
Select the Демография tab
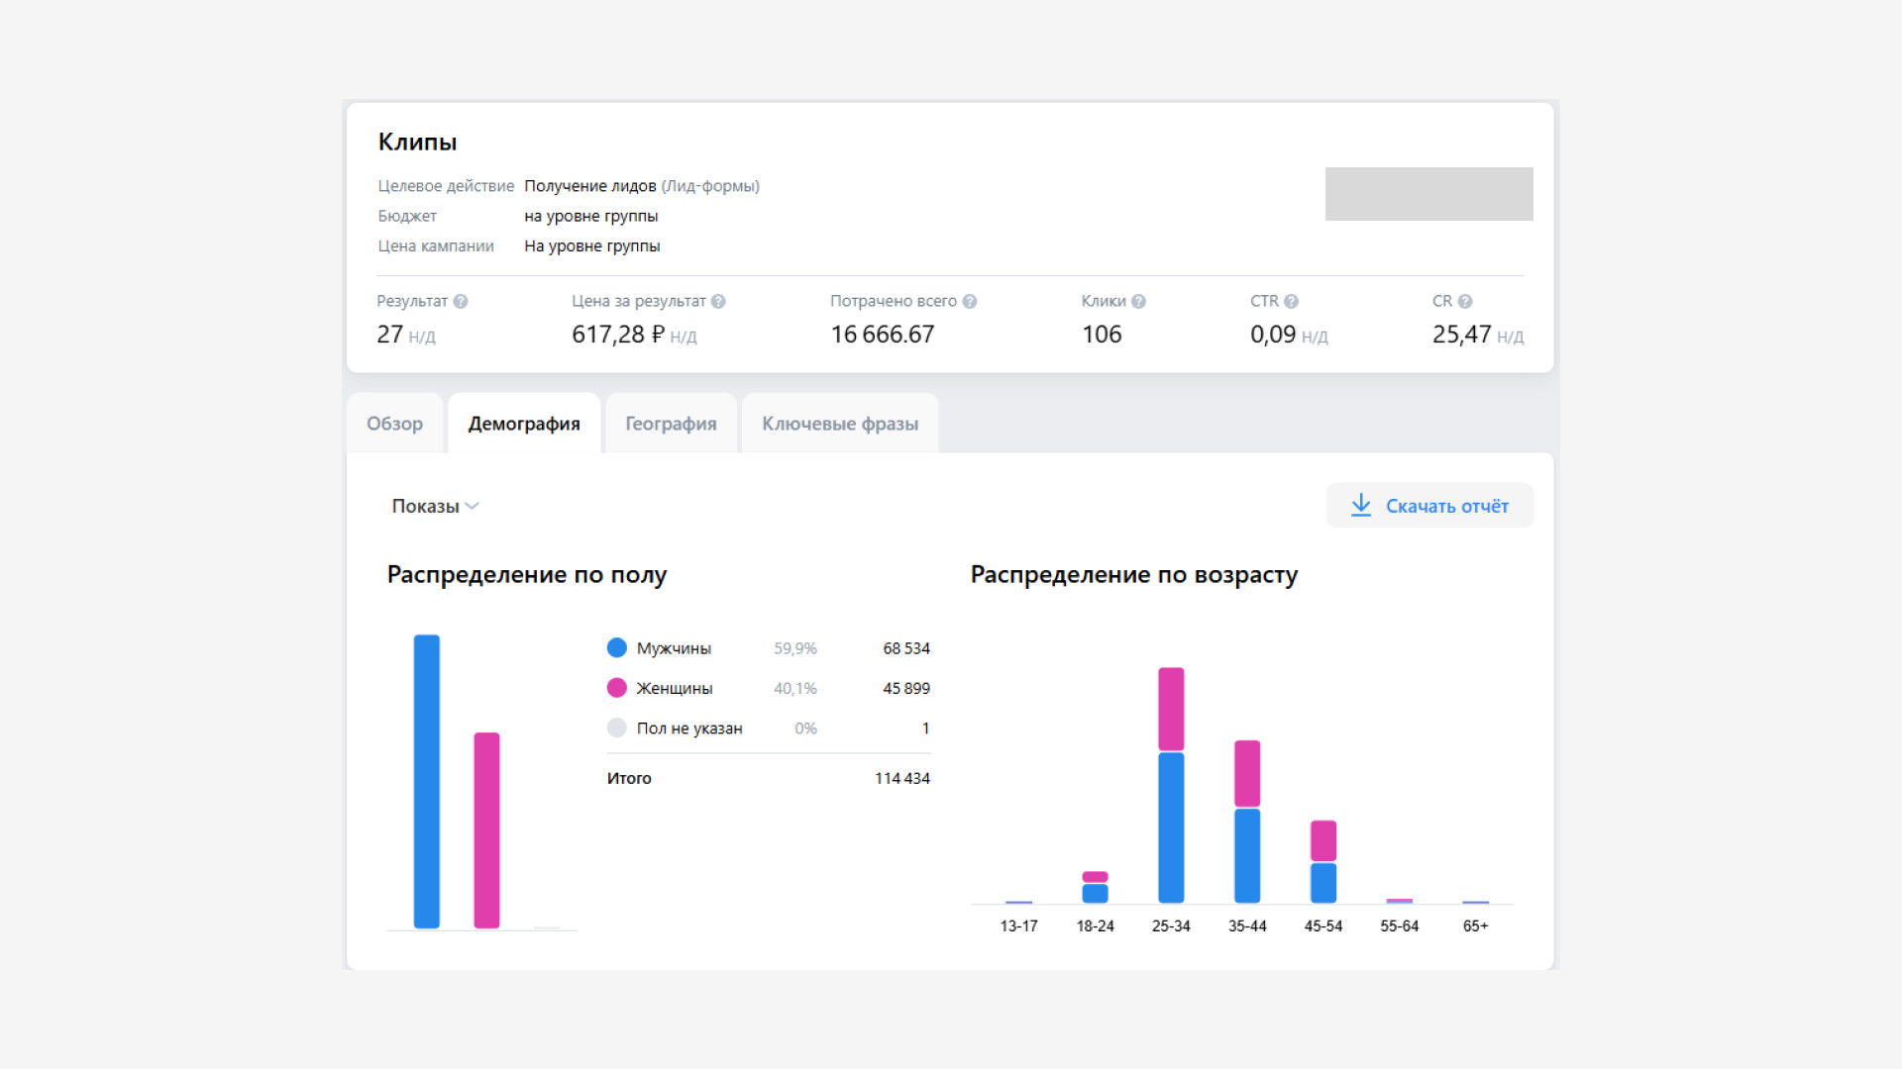click(x=524, y=424)
